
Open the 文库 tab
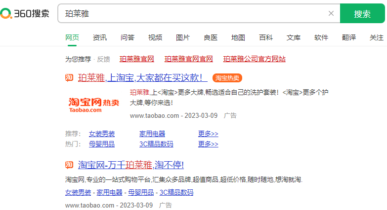(294, 37)
